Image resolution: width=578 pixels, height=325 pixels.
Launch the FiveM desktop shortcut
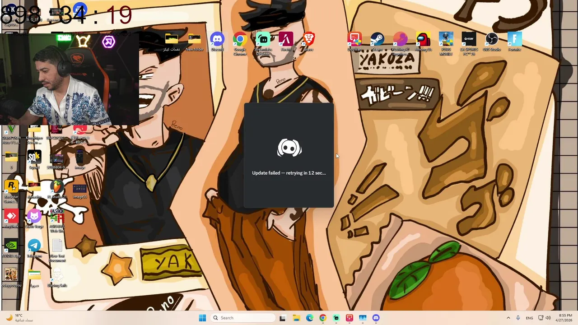pos(286,42)
